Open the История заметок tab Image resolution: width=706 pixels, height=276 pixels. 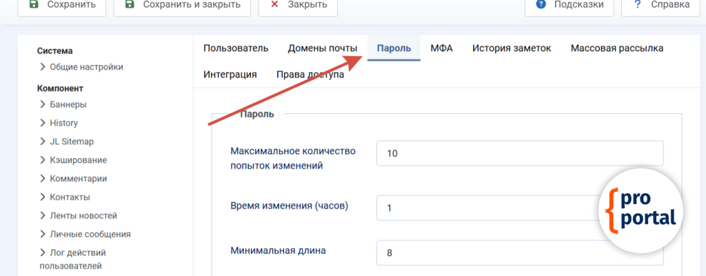tap(512, 48)
